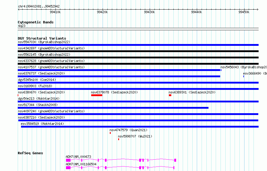
Task: Open the nsv6376737 (Sedlazeck2020) label
Action: [41, 73]
